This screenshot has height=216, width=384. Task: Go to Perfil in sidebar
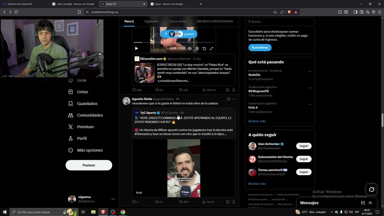click(x=78, y=139)
